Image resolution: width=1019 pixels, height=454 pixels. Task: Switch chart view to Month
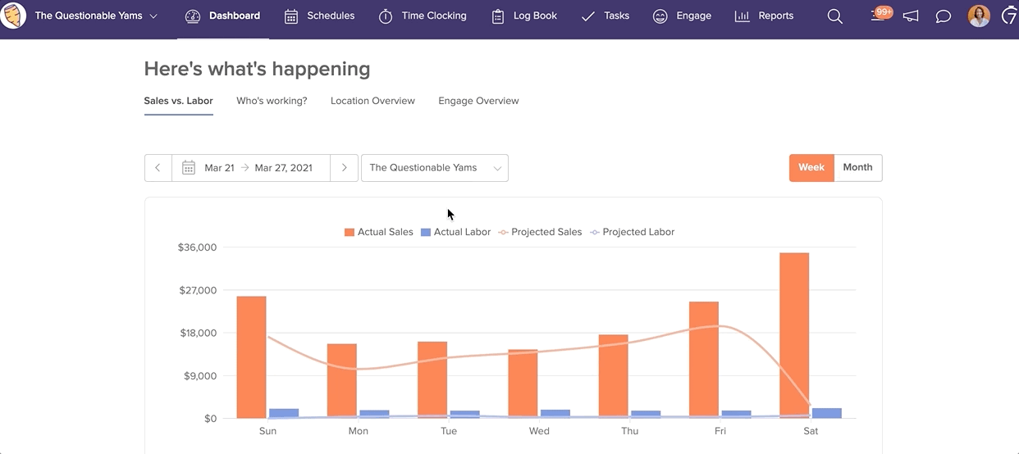(857, 167)
